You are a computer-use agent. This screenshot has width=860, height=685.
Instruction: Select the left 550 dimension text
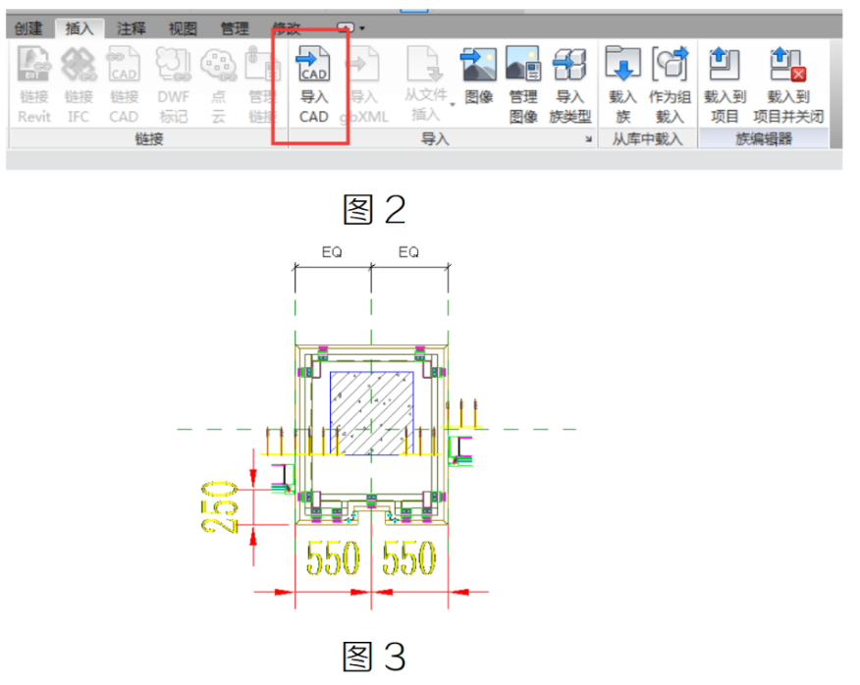333,557
